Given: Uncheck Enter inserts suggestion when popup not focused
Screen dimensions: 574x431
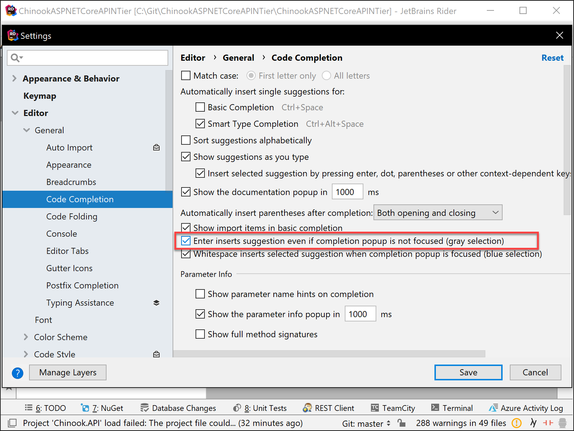Looking at the screenshot, I should (x=186, y=241).
